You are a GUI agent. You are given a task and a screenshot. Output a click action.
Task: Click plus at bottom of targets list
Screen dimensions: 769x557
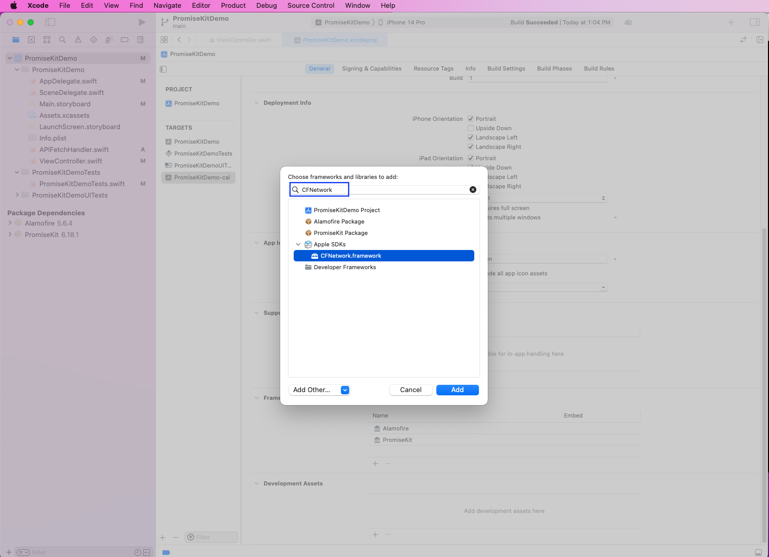(162, 538)
